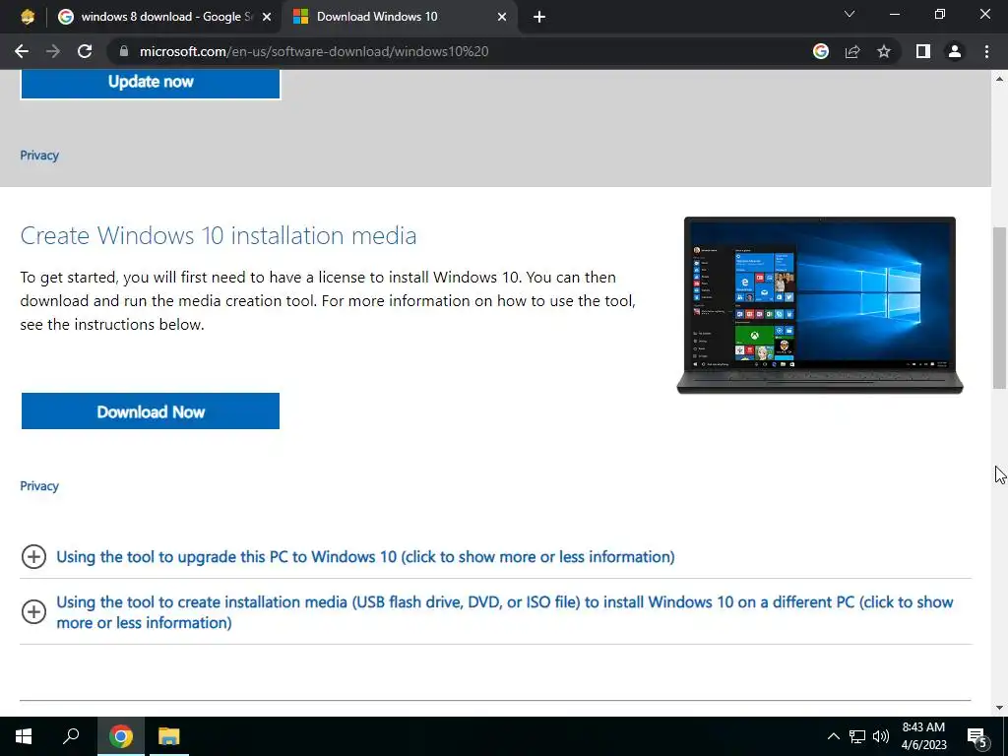
Task: Show hidden system tray icons
Action: pyautogui.click(x=833, y=736)
